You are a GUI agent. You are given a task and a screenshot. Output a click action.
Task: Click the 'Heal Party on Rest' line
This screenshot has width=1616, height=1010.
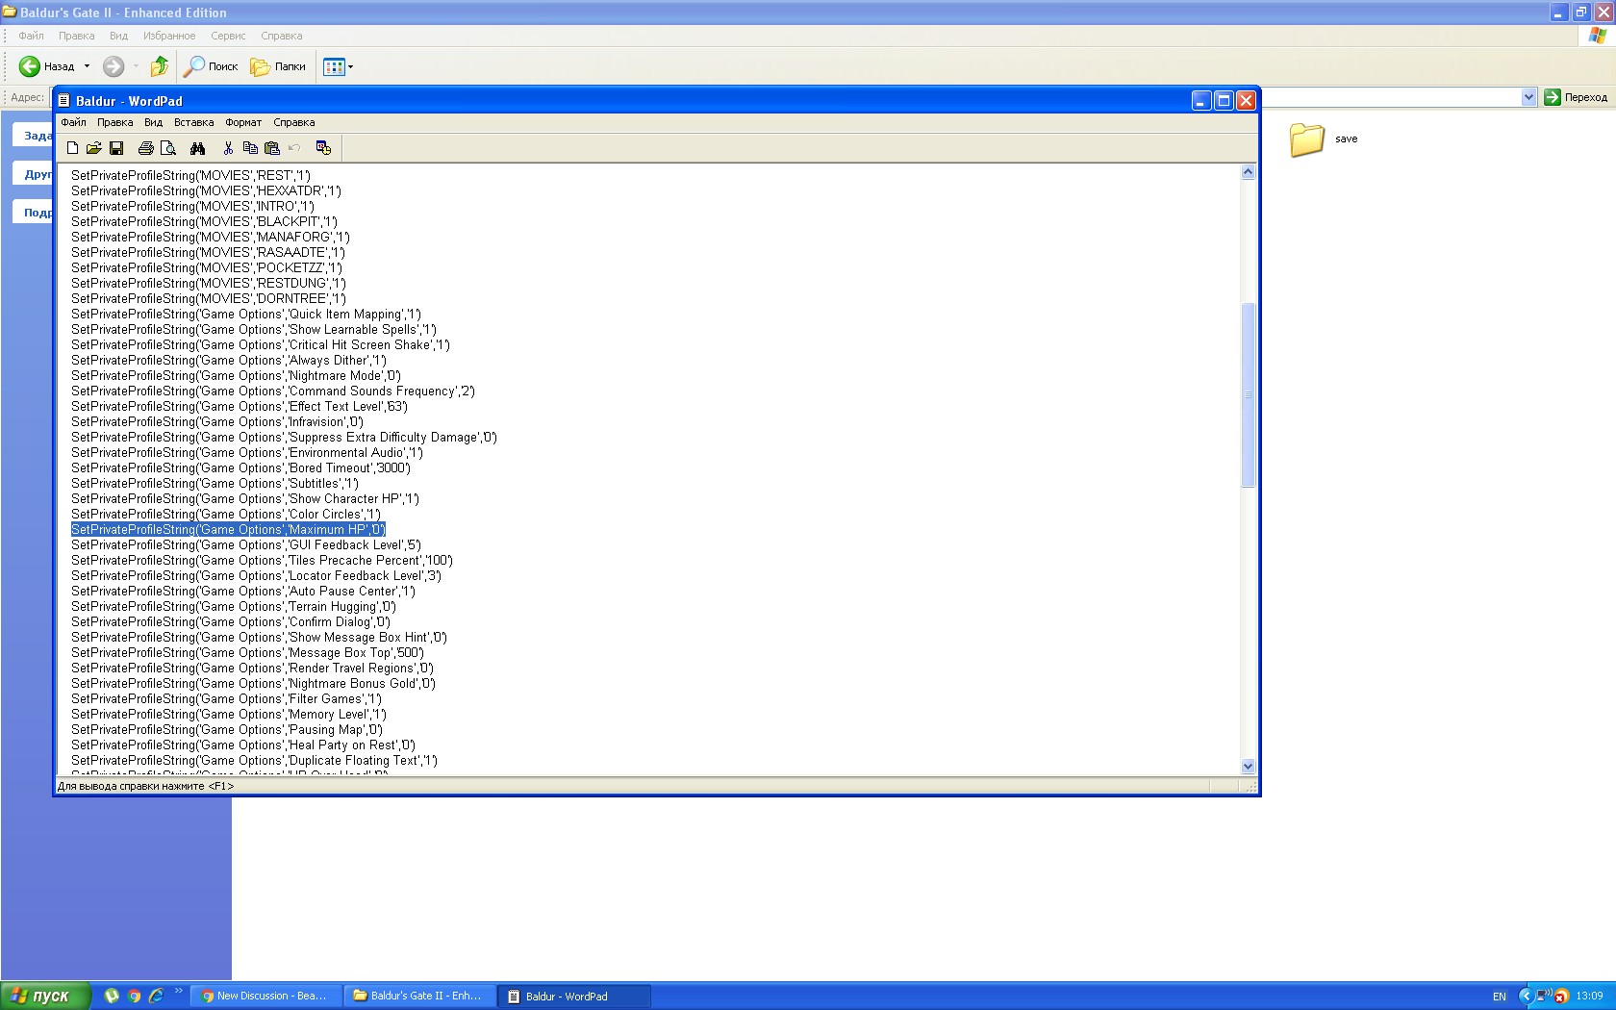243,745
